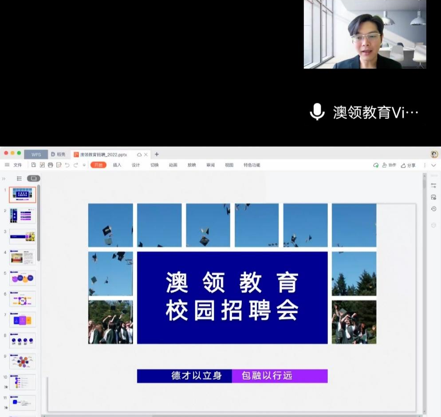Image resolution: width=441 pixels, height=417 pixels.
Task: Click the redo arrow icon
Action: tap(75, 165)
